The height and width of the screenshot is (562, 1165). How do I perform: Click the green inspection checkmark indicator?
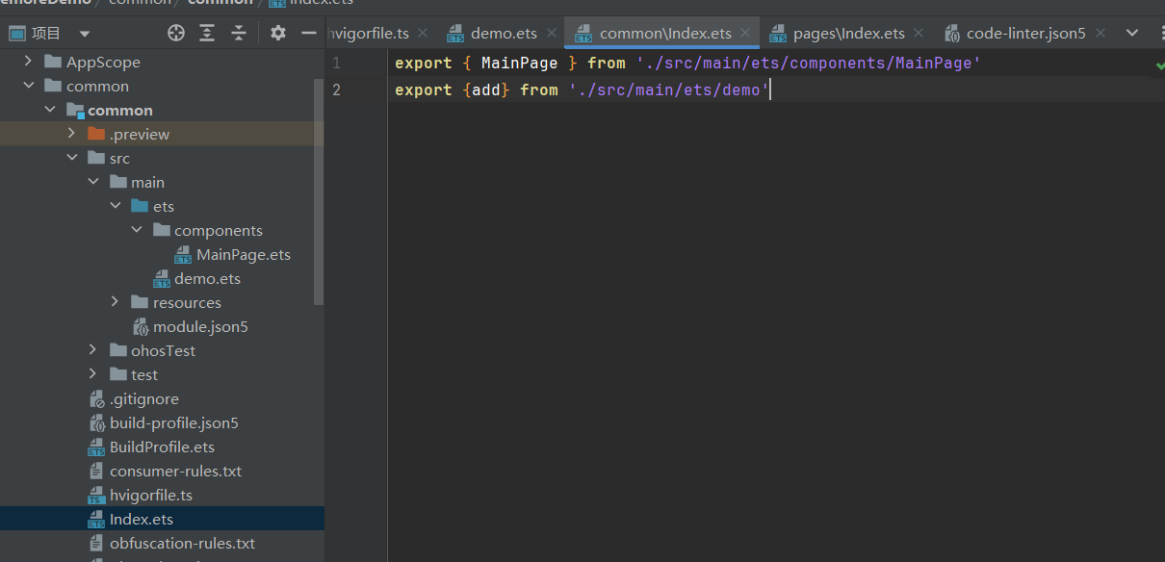tap(1160, 65)
